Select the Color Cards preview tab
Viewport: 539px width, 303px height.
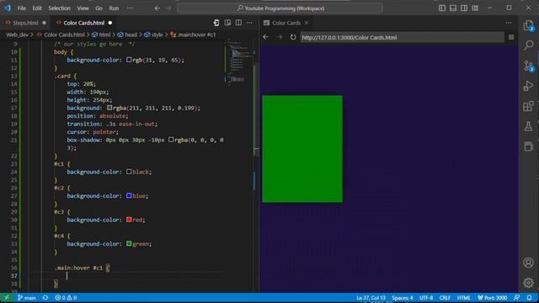[286, 23]
